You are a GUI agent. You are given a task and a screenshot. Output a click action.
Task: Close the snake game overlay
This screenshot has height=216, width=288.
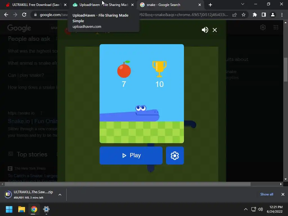coord(215,30)
